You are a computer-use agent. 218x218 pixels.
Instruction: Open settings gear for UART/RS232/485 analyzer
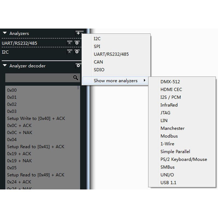point(77,43)
